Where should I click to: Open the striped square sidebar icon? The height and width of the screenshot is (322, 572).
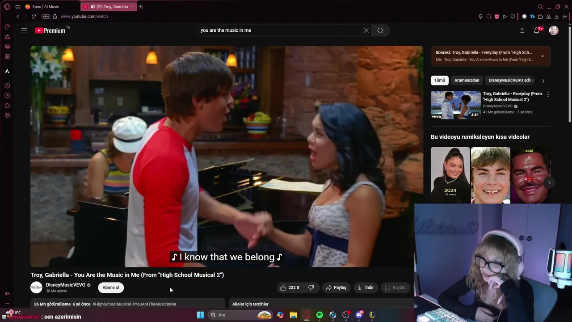click(x=7, y=47)
